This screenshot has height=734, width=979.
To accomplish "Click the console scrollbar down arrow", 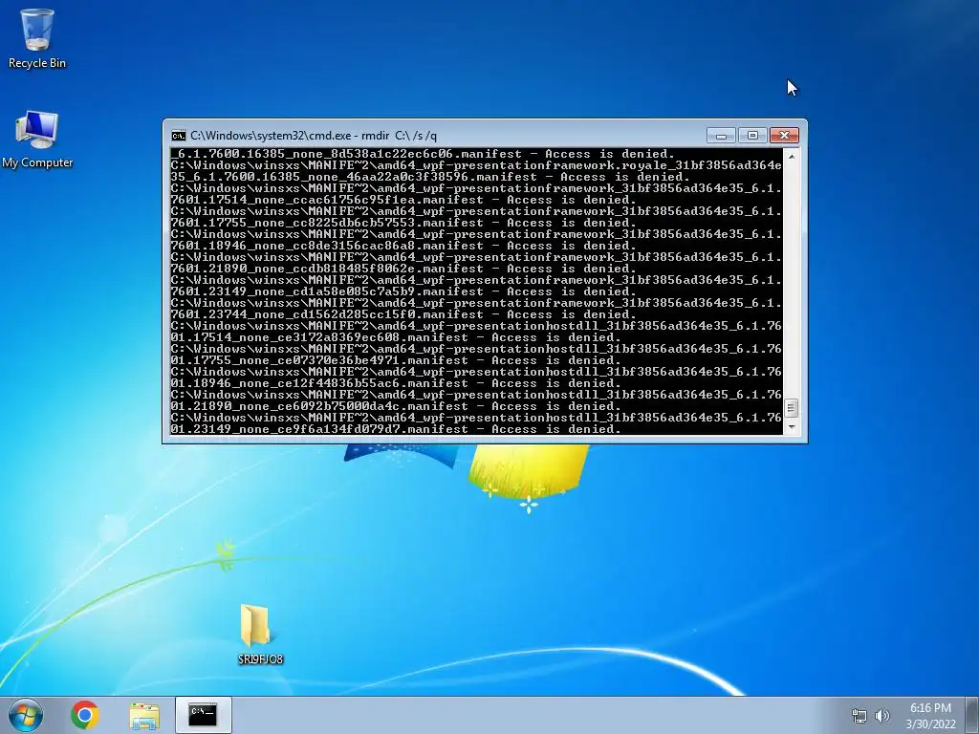I will (792, 427).
